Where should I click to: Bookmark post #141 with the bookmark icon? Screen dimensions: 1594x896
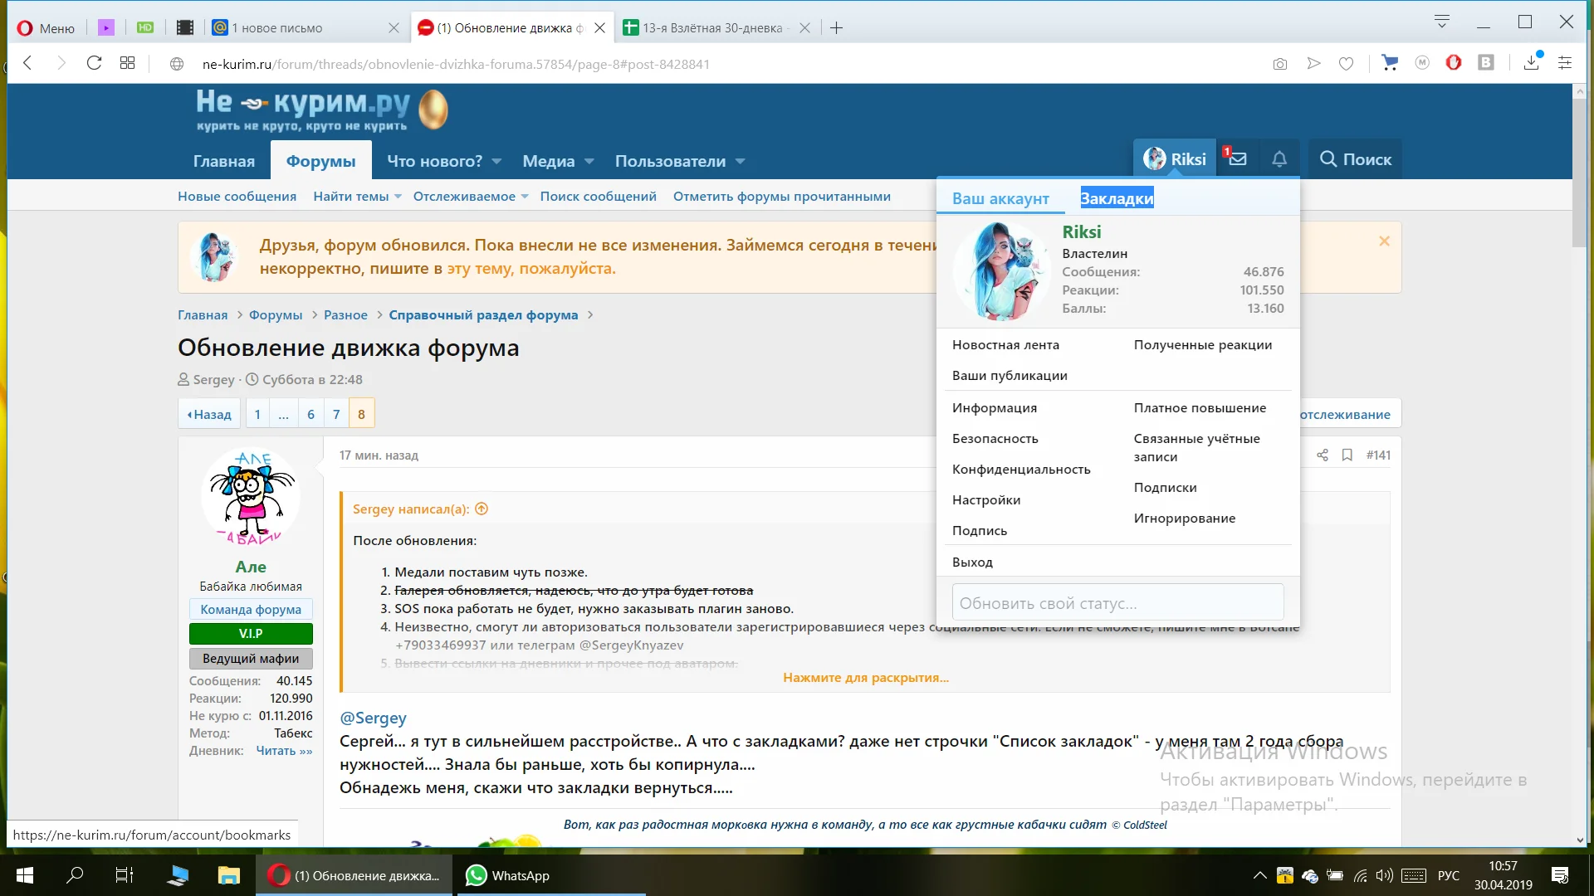(1347, 455)
